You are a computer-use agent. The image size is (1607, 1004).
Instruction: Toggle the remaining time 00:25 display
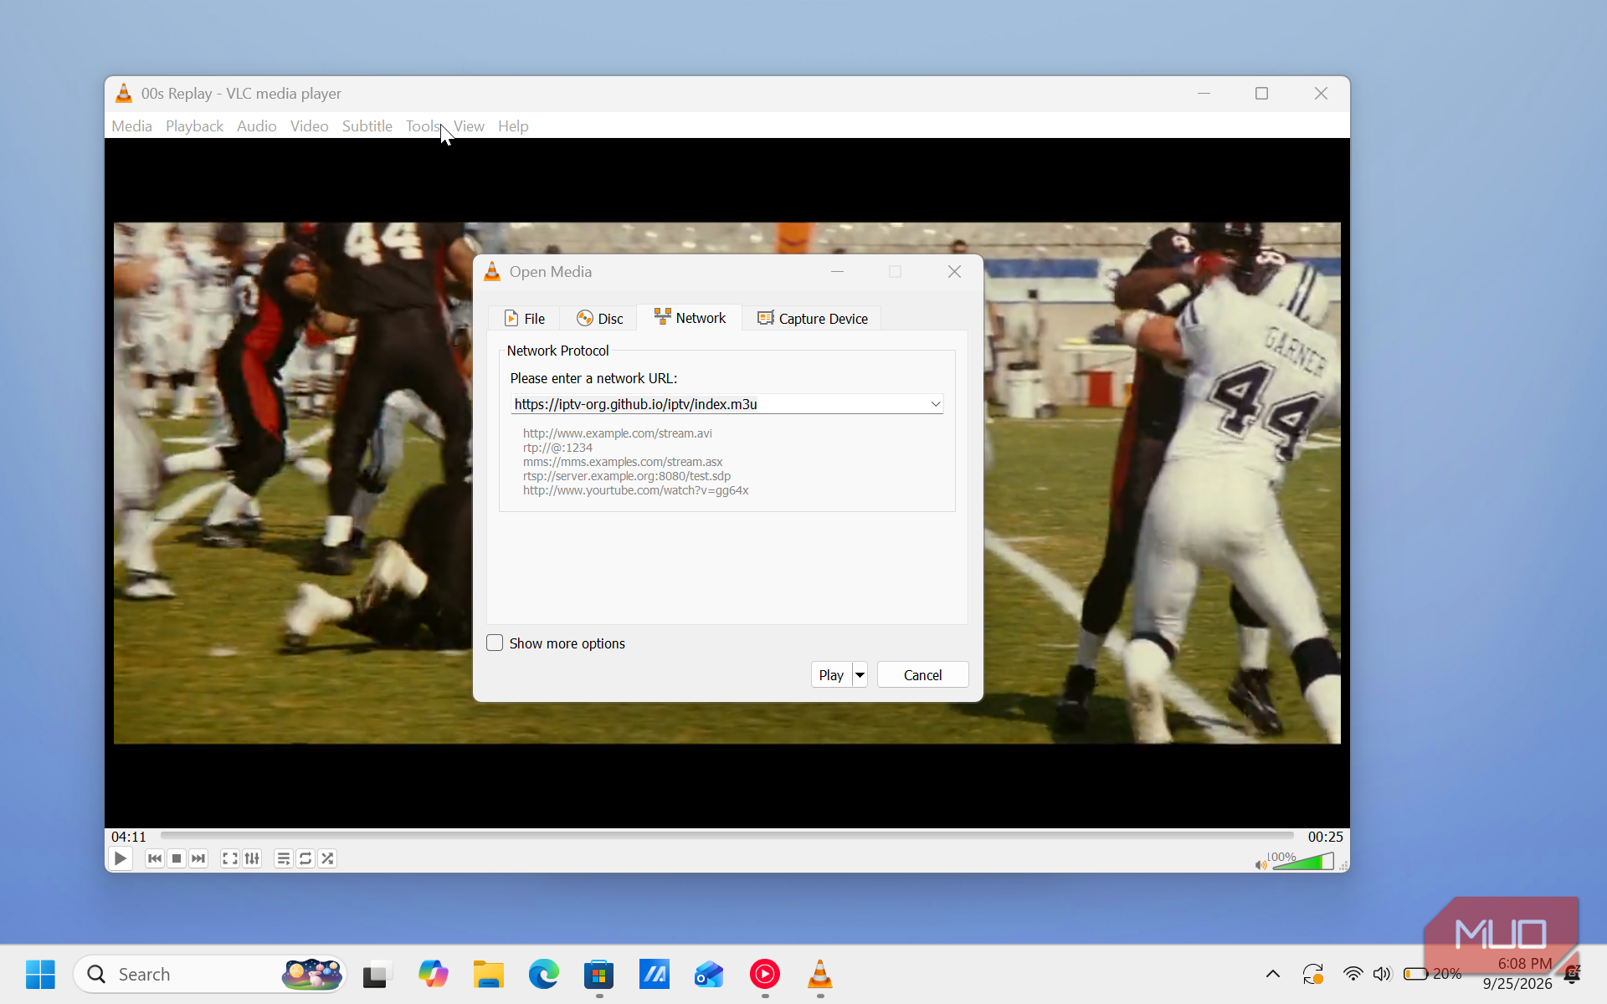pos(1325,837)
